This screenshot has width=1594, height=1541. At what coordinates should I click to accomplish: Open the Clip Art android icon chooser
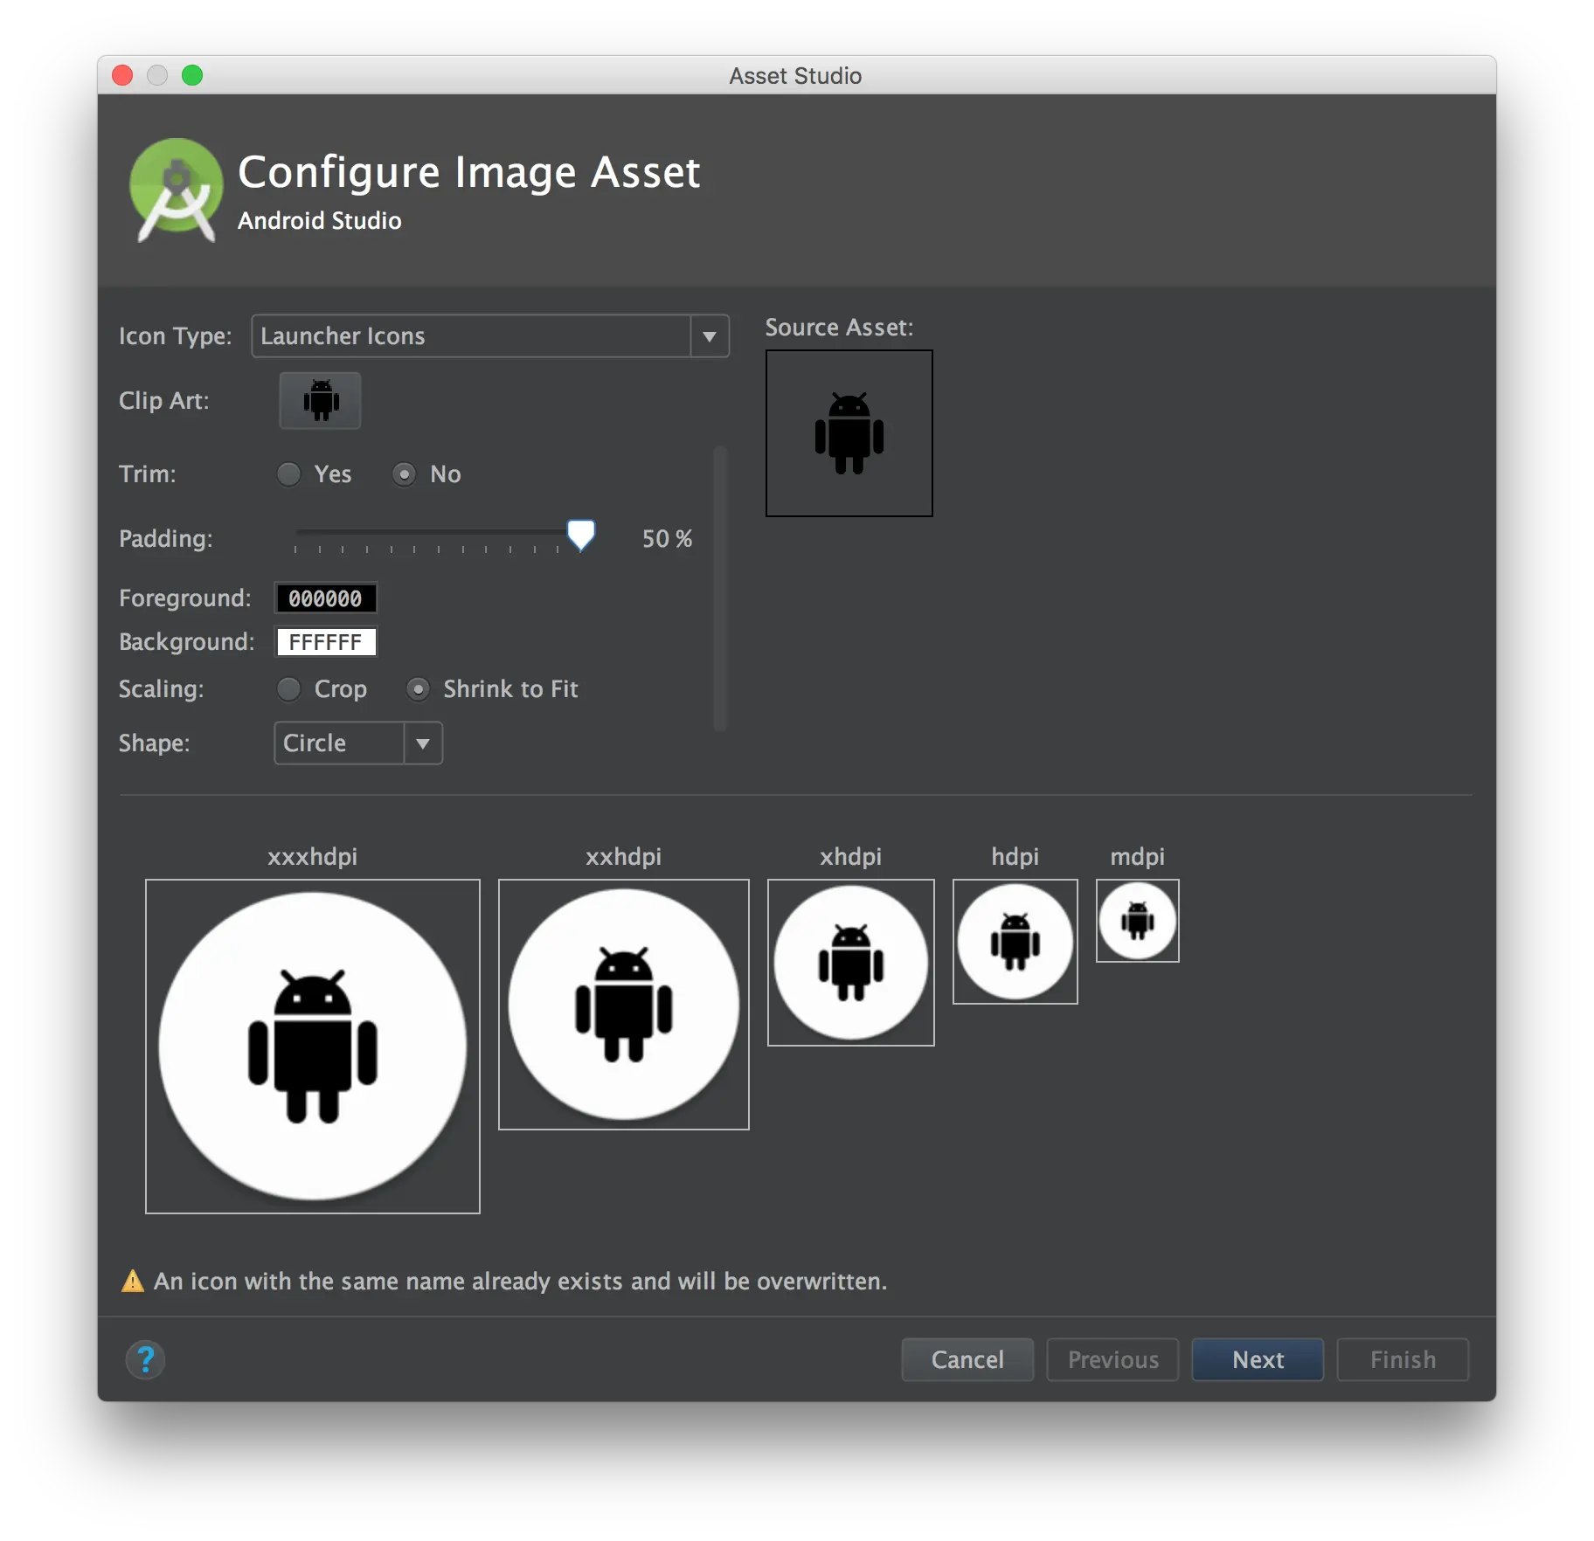coord(320,401)
